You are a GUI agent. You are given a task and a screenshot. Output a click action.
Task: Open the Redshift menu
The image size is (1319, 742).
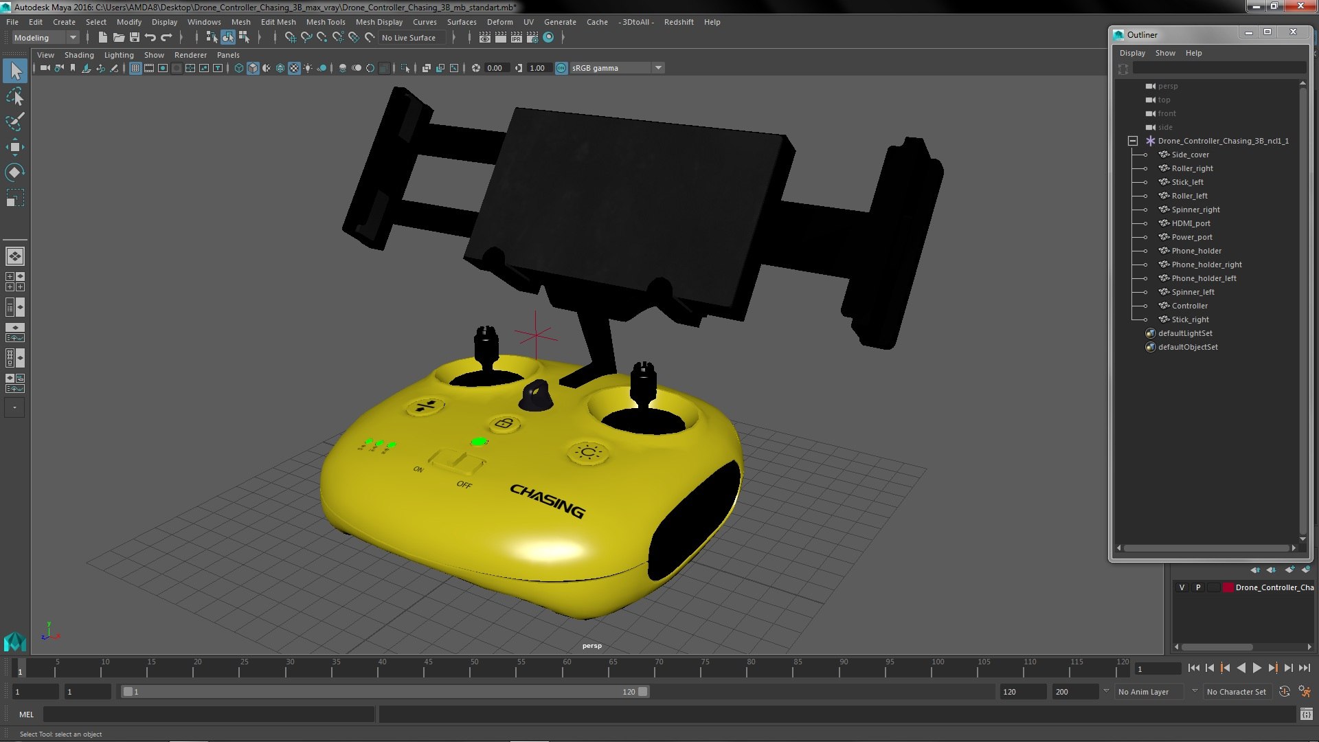(679, 22)
